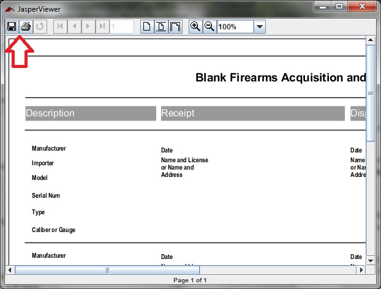Image resolution: width=381 pixels, height=289 pixels.
Task: Go to the previous page
Action: [74, 26]
